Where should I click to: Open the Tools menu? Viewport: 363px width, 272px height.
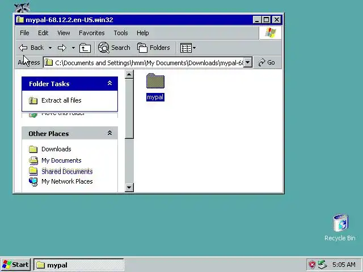click(121, 33)
